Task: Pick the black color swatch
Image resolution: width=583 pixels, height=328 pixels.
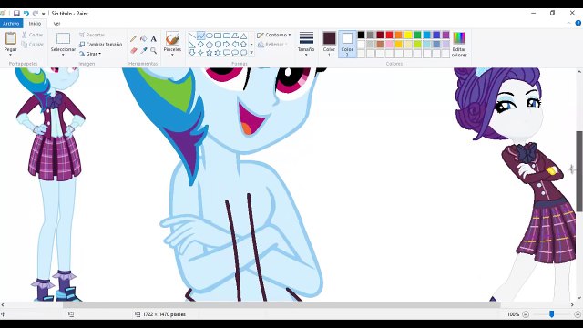Action: point(361,35)
